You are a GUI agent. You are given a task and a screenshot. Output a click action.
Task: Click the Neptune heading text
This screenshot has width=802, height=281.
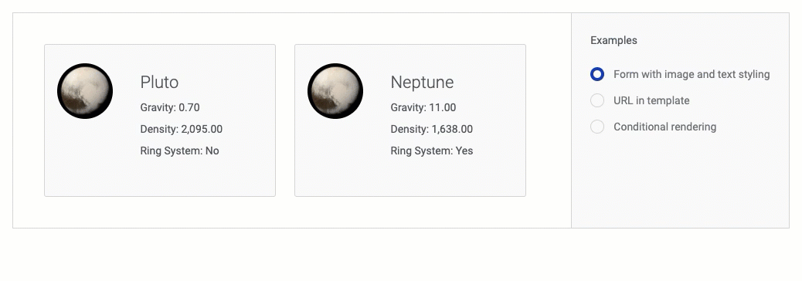tap(422, 83)
